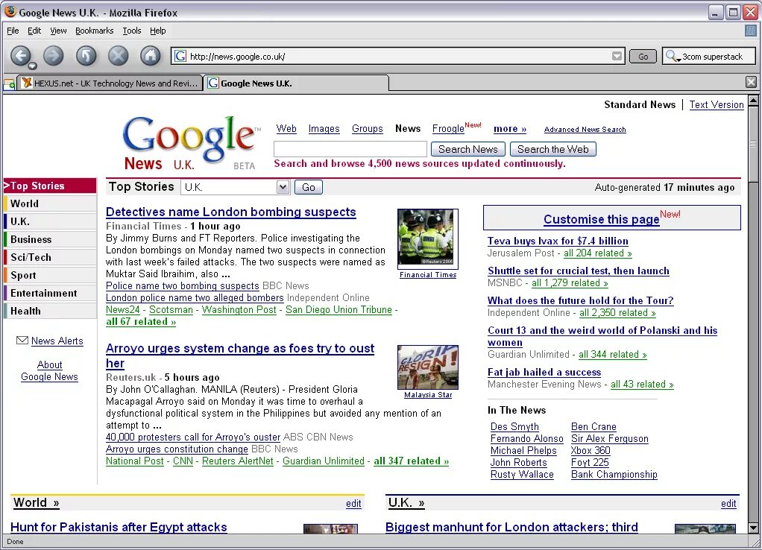Open the Tools menu
The width and height of the screenshot is (762, 550).
coord(132,31)
